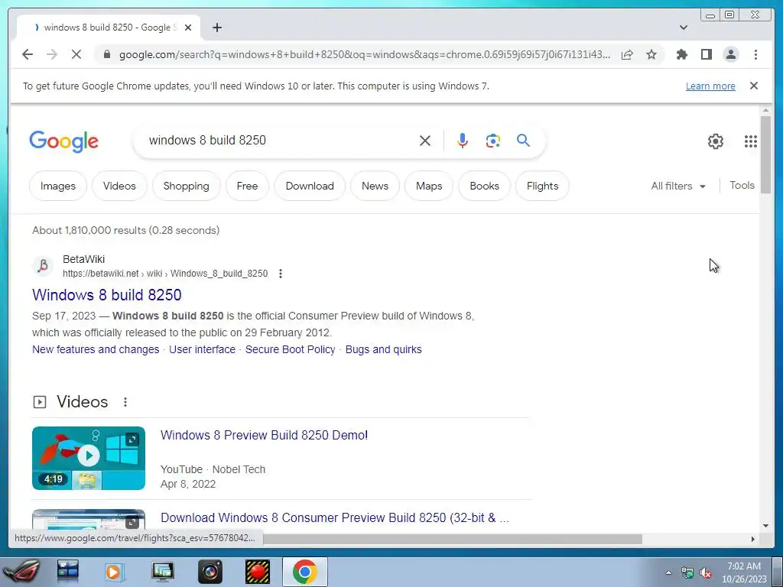
Task: Open the ROG Start button on taskbar
Action: (x=21, y=572)
